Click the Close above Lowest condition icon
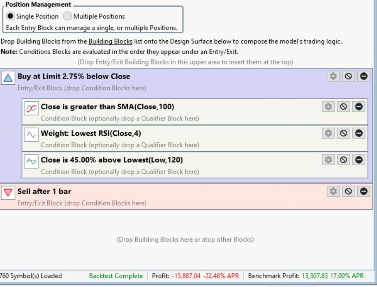Viewport: 377px width, 287px height. tap(31, 161)
